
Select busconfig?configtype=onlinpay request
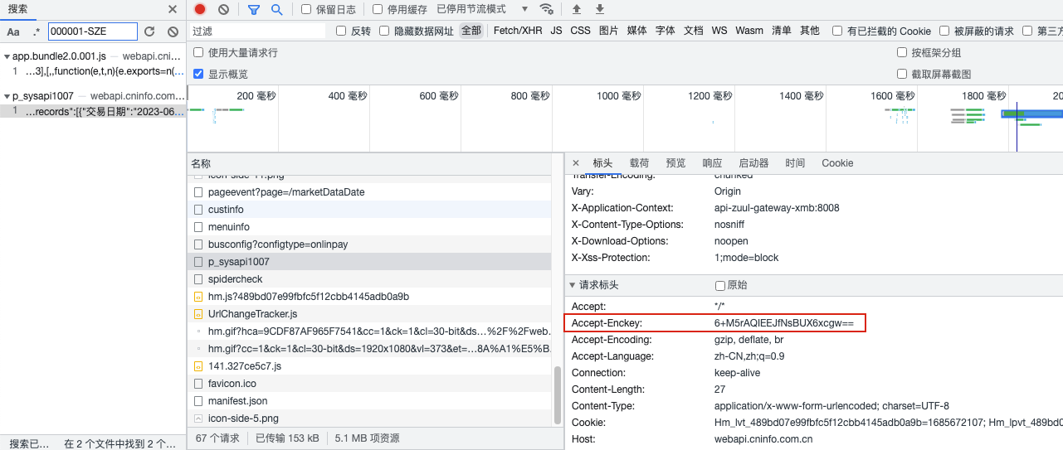368,244
